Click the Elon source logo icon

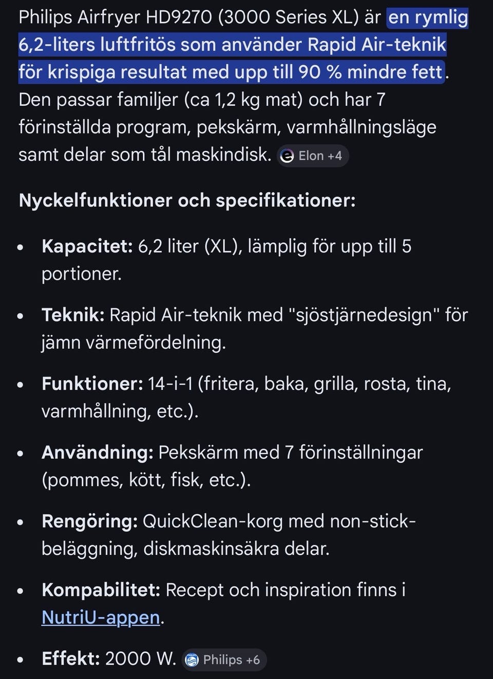287,156
